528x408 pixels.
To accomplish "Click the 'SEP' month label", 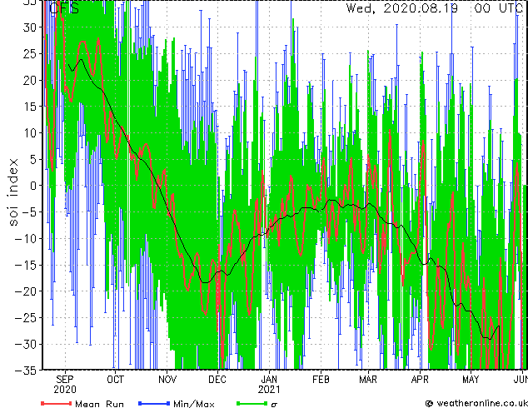I will point(65,380).
